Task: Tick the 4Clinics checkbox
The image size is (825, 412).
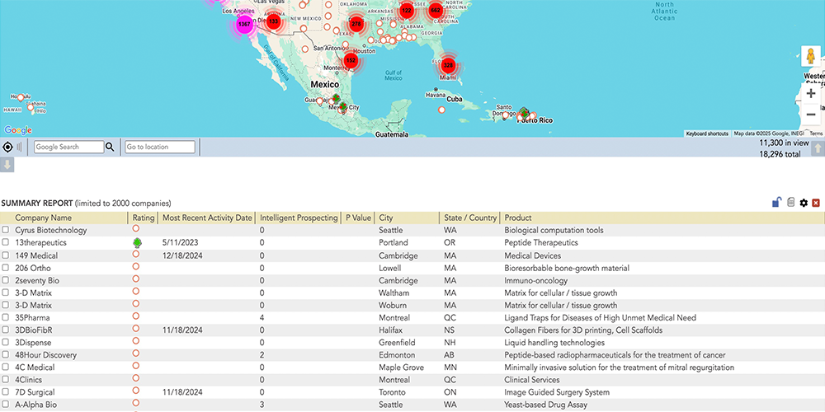Action: point(5,379)
